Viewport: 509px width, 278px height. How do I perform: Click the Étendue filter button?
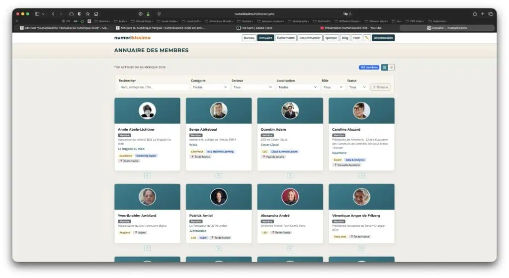pos(380,87)
